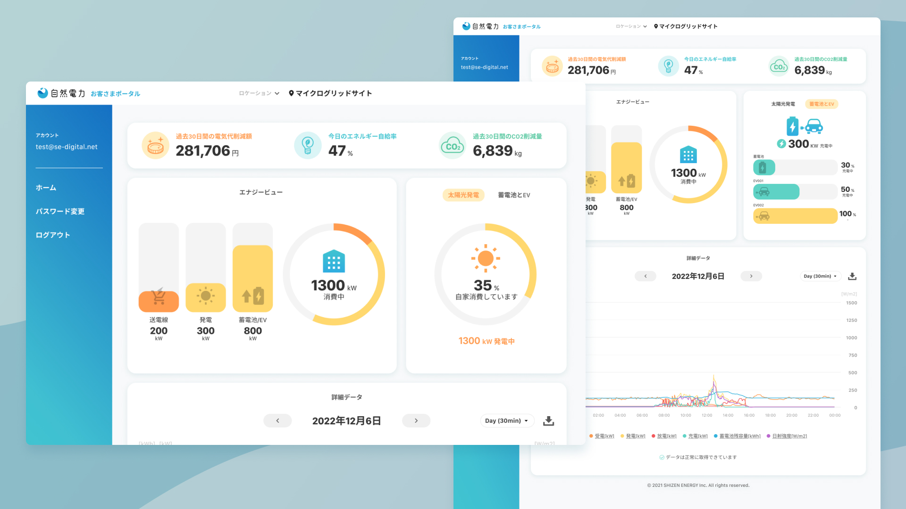Select the 太陽光発電 tab in the back window
The width and height of the screenshot is (906, 509).
(x=783, y=104)
